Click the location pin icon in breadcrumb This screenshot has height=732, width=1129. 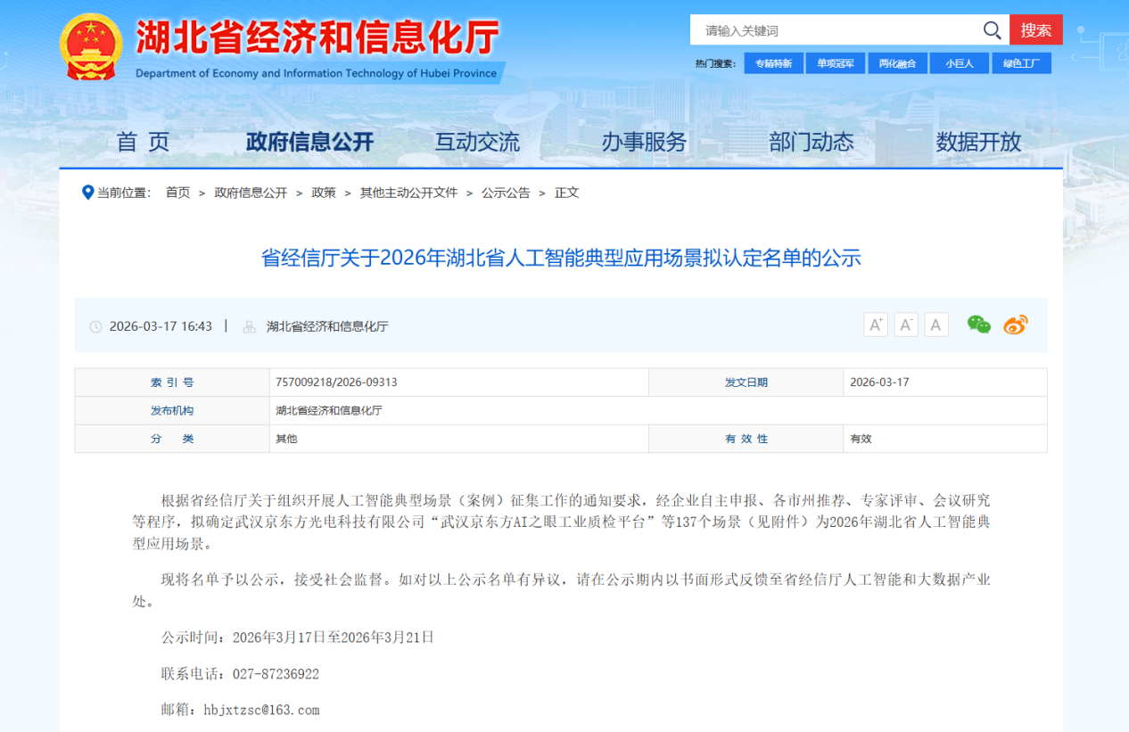tap(87, 193)
